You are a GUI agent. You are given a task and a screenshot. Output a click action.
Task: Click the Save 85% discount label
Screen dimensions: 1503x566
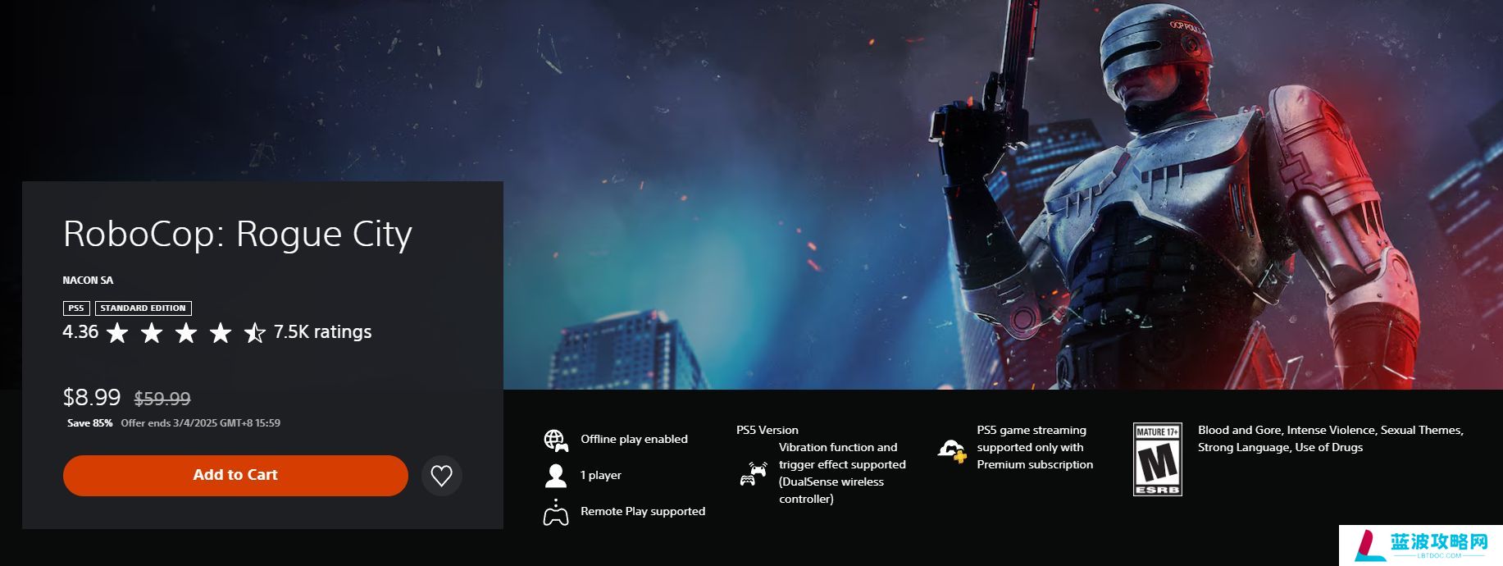tap(90, 423)
